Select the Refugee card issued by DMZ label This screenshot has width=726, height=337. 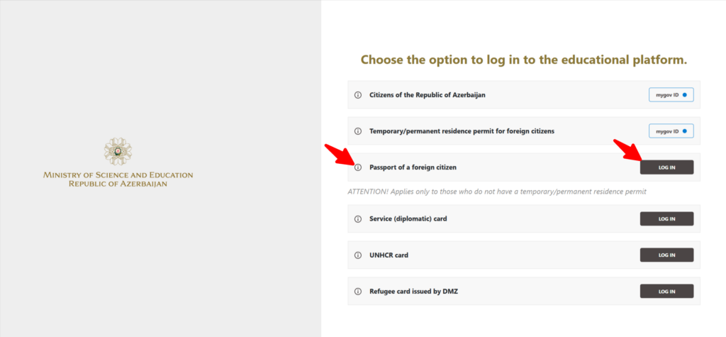click(414, 291)
